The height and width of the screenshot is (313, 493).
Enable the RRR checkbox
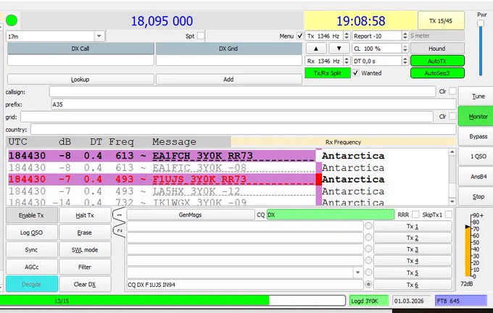415,214
